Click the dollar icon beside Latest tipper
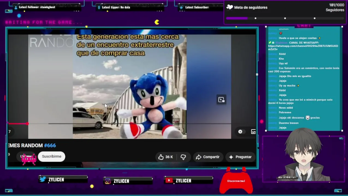 coord(99,7)
